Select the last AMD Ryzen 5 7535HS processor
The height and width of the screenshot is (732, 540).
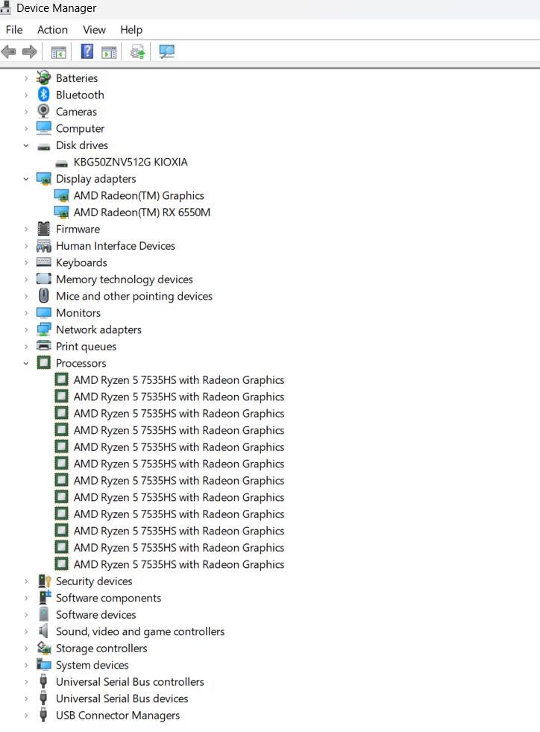[x=179, y=564]
